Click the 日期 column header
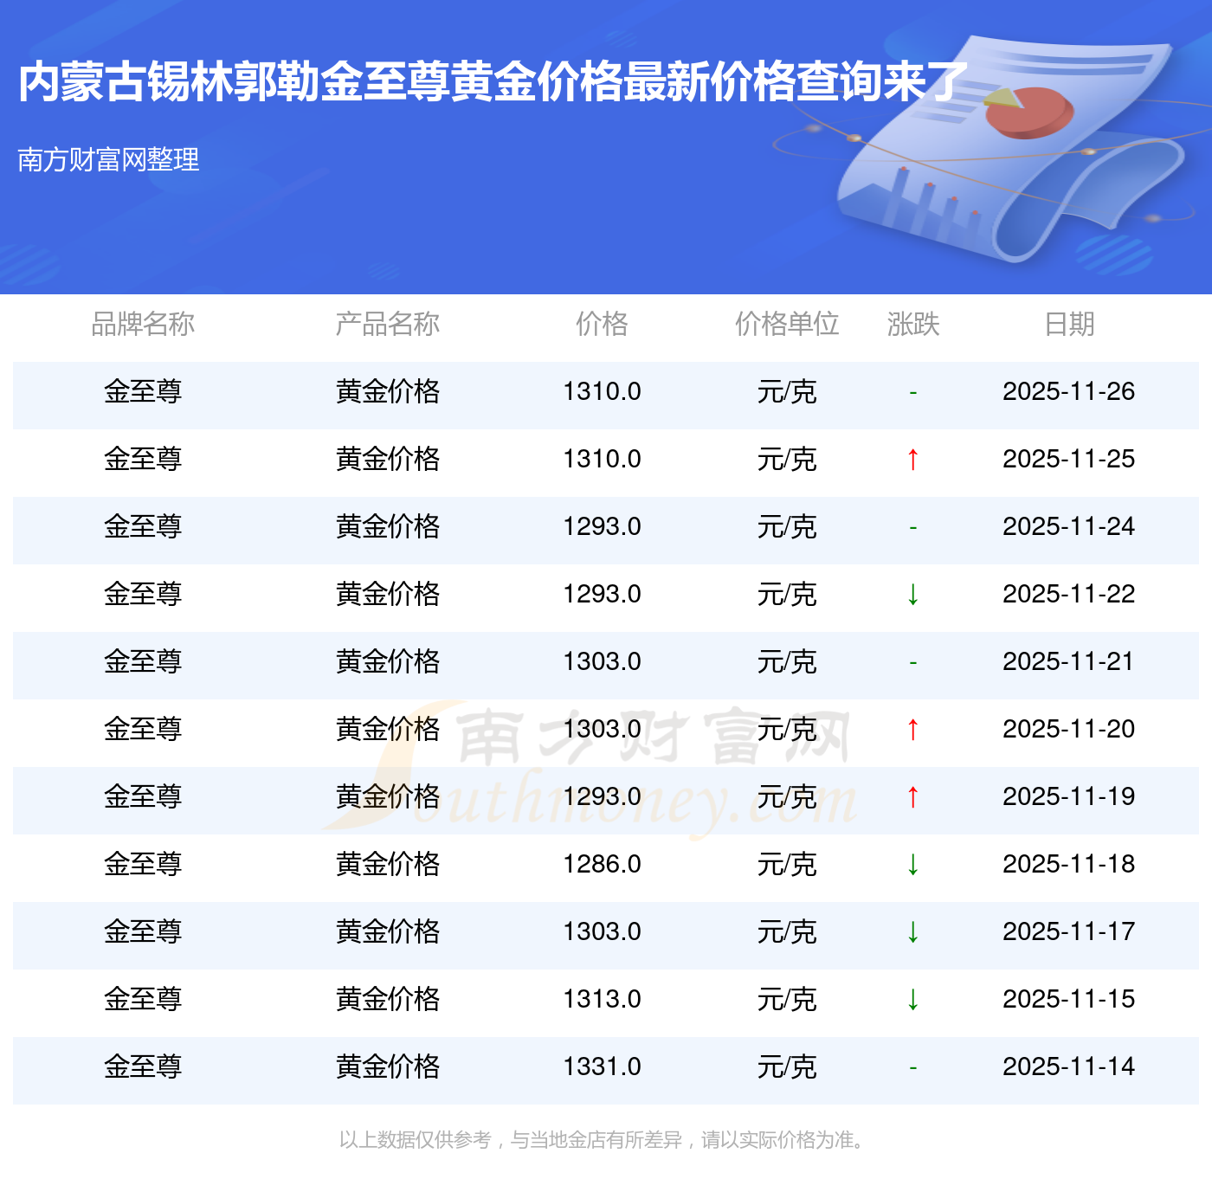The width and height of the screenshot is (1212, 1179). [1069, 325]
